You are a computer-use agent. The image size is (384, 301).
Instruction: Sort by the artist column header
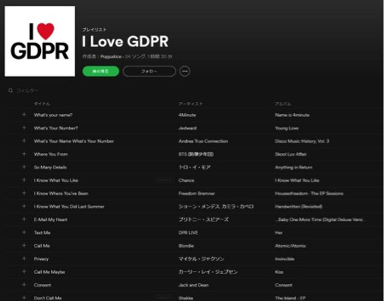pyautogui.click(x=191, y=104)
